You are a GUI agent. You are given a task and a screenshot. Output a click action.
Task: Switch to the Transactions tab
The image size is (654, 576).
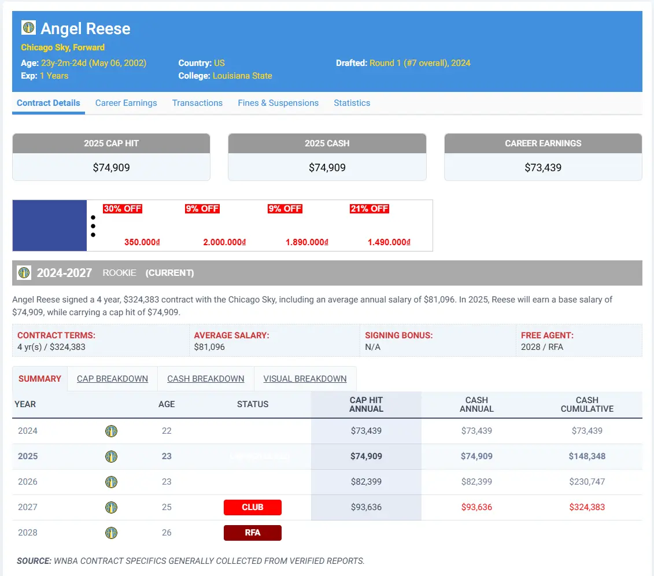[x=197, y=103]
